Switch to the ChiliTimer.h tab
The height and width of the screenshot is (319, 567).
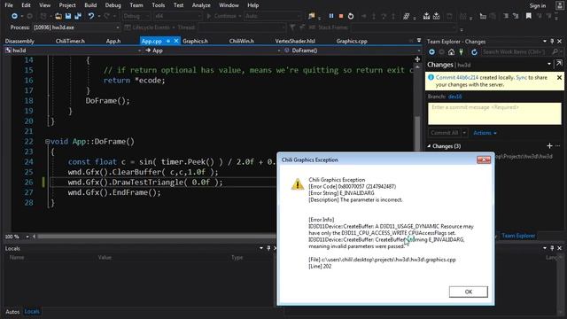tap(70, 41)
